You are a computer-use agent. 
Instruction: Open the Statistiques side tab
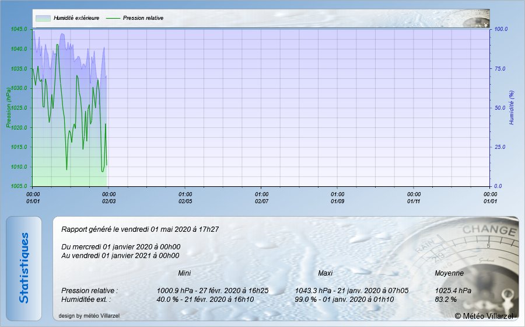(x=24, y=268)
